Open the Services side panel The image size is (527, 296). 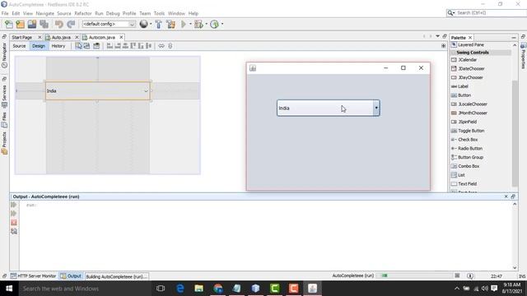[x=4, y=96]
